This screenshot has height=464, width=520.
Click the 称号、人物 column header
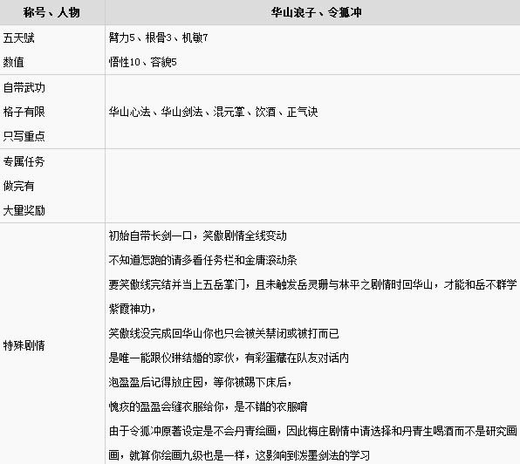point(51,12)
